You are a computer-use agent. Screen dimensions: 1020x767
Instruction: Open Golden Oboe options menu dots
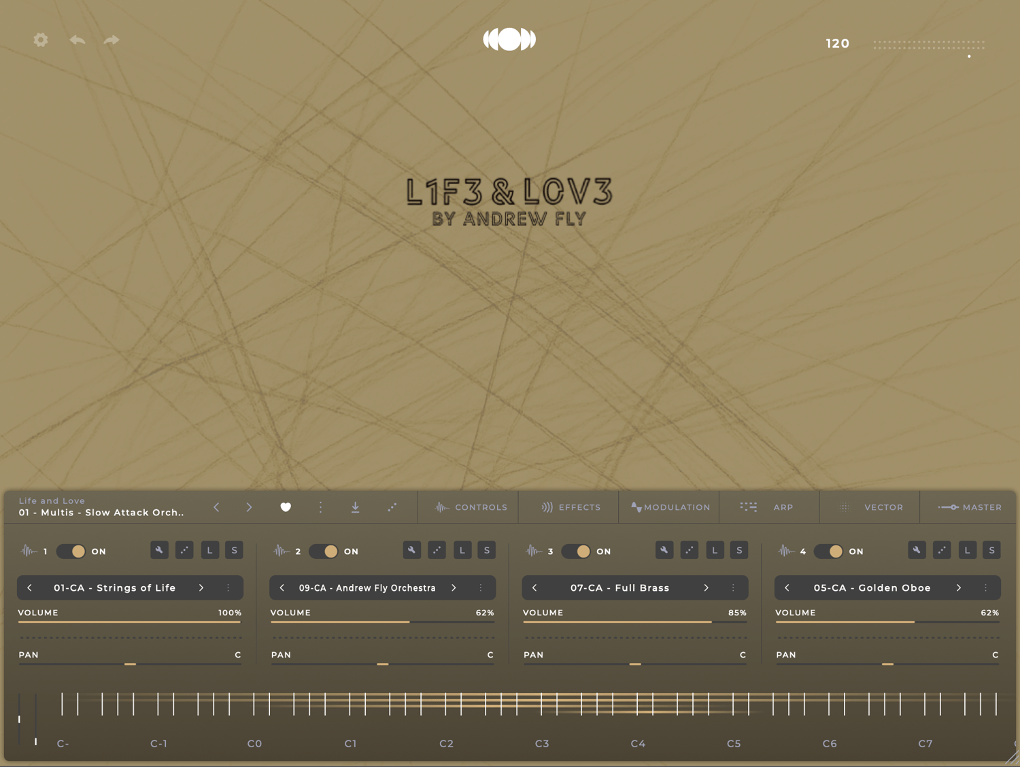986,587
